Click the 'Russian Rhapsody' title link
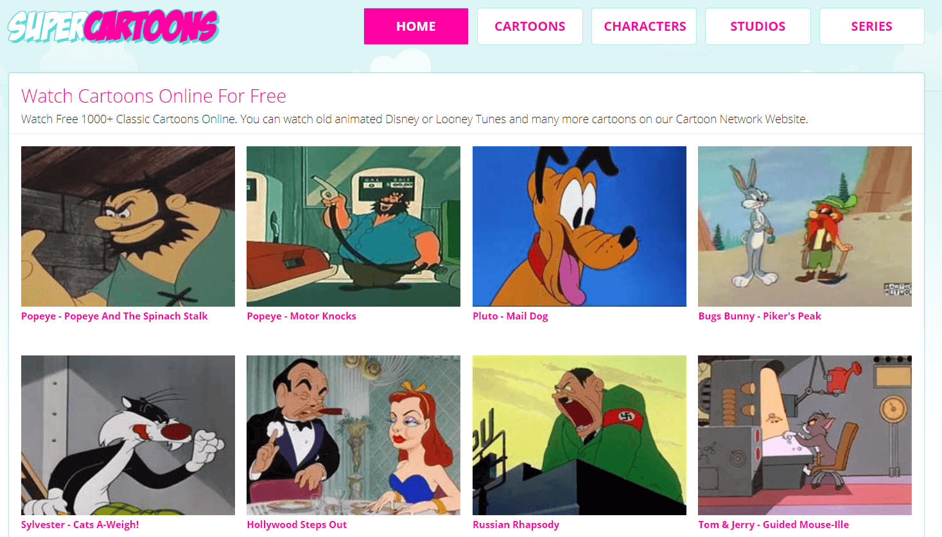Viewport: 942px width, 537px height. point(516,524)
